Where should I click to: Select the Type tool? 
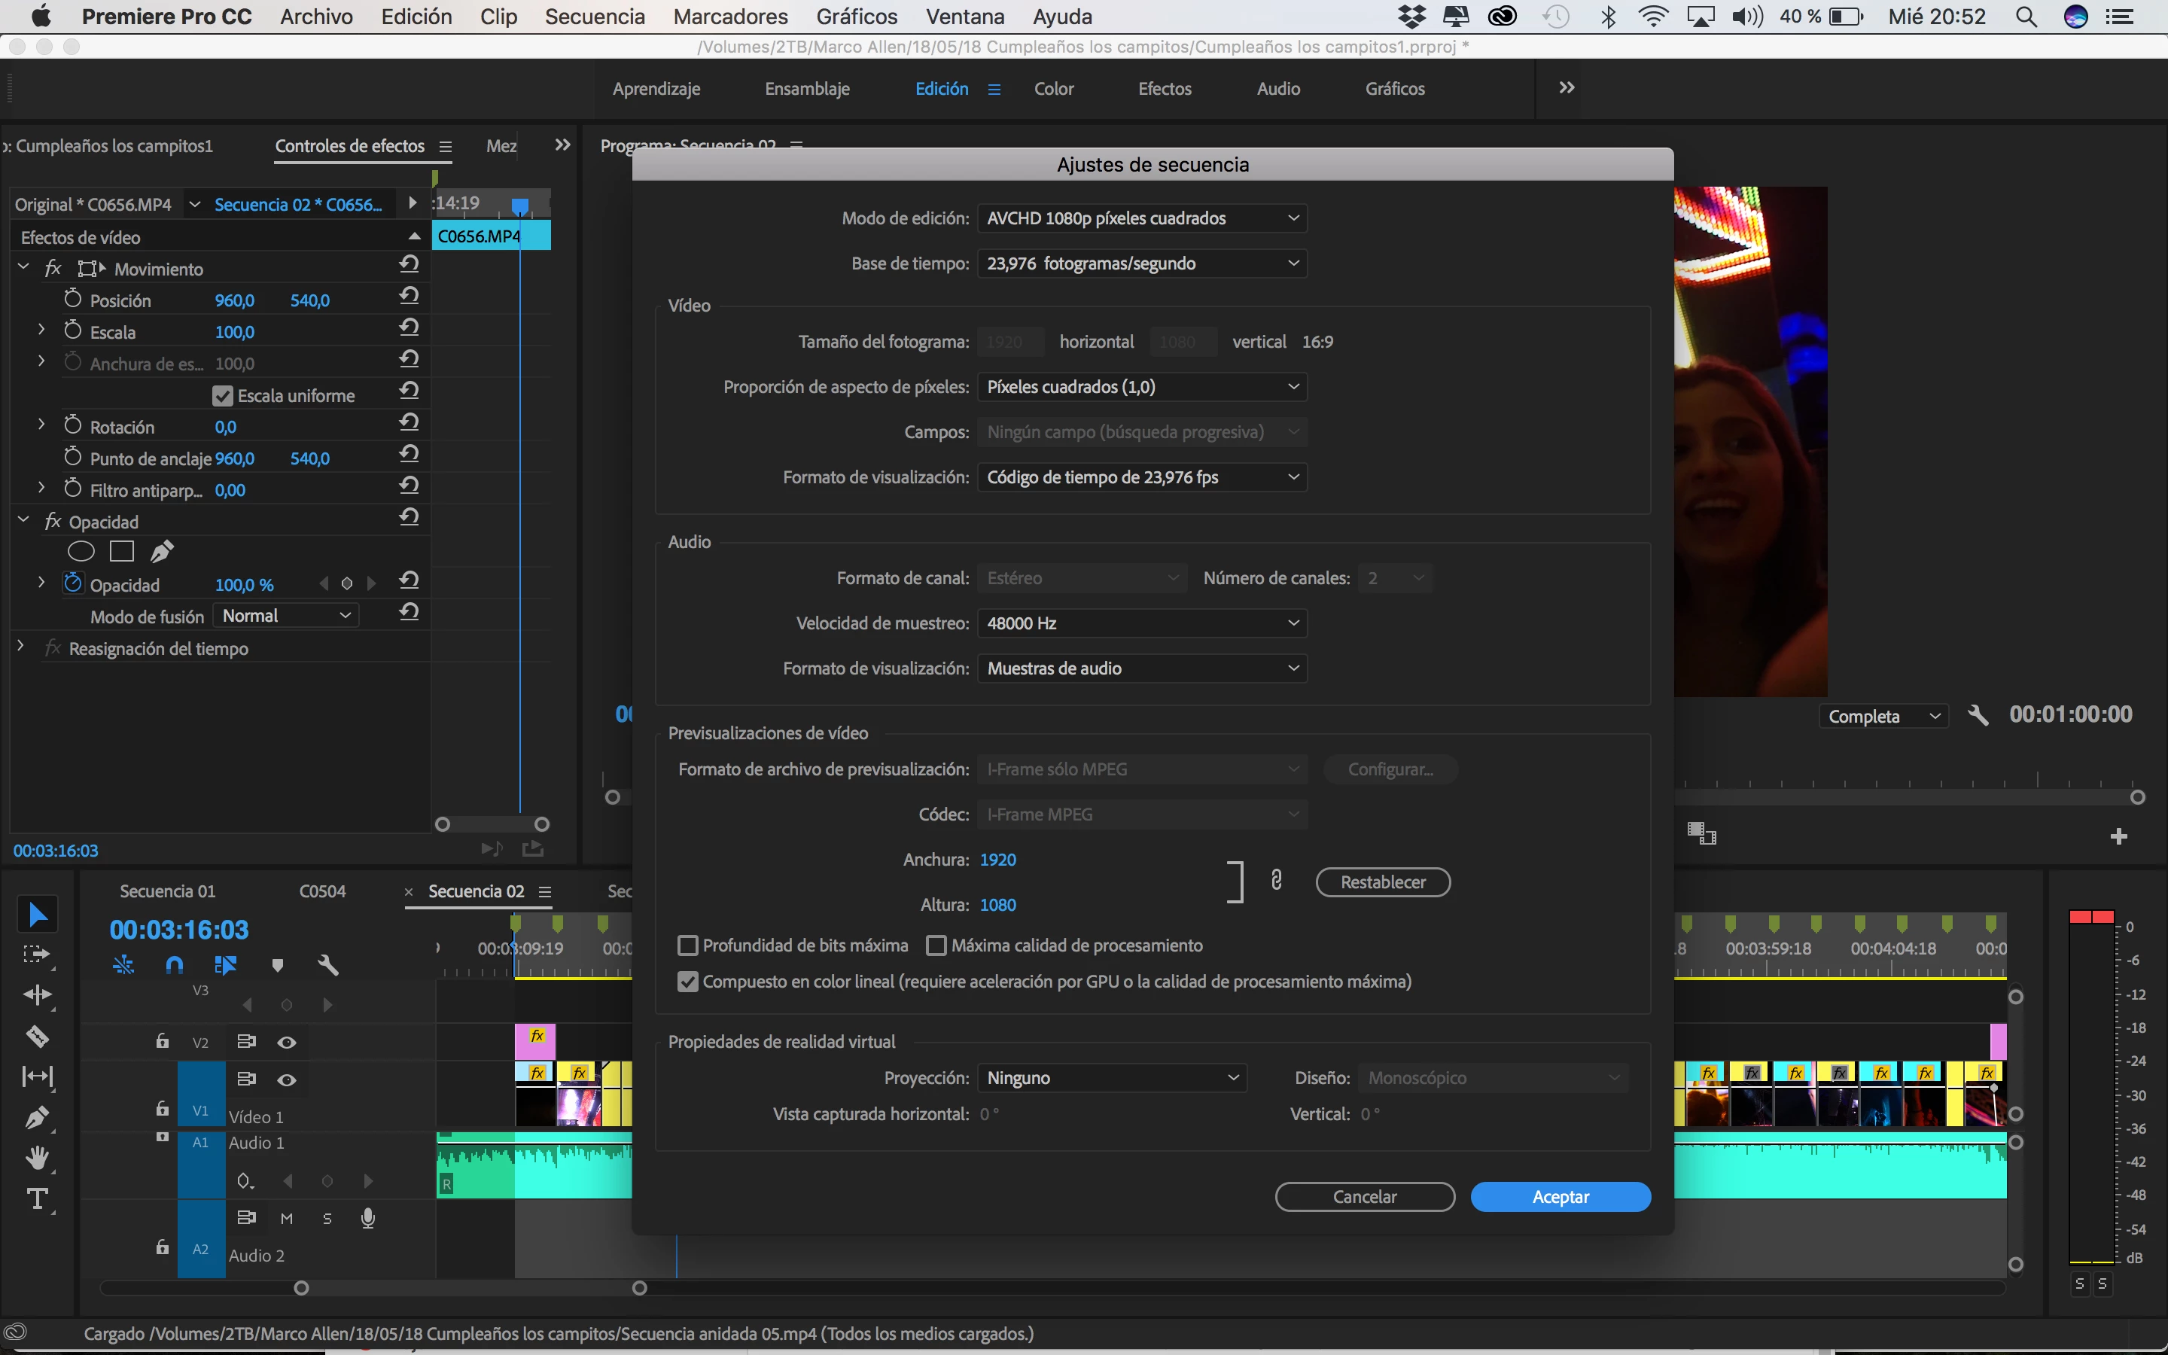pos(37,1199)
